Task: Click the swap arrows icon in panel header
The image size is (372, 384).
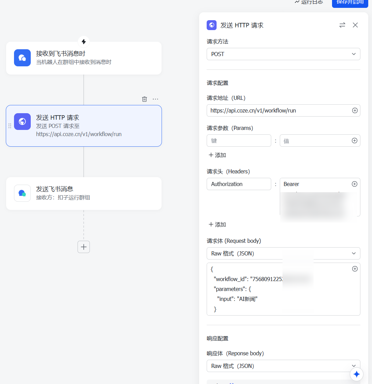Action: (x=342, y=25)
